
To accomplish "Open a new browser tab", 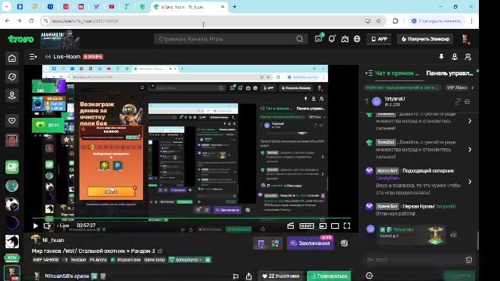I will click(x=234, y=7).
